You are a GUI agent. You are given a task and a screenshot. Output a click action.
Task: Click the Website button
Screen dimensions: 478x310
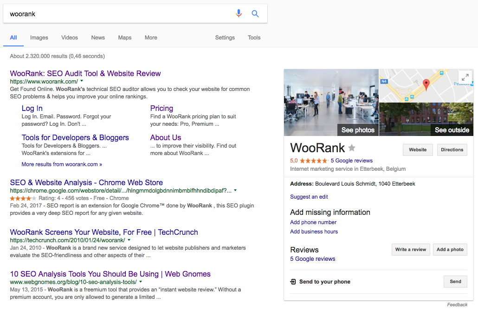[x=418, y=150]
